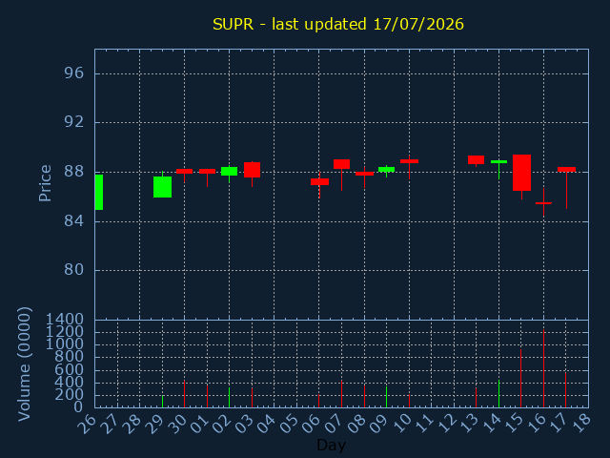The image size is (610, 458).
Task: Click the green candlestick on day 02
Action: (x=230, y=172)
